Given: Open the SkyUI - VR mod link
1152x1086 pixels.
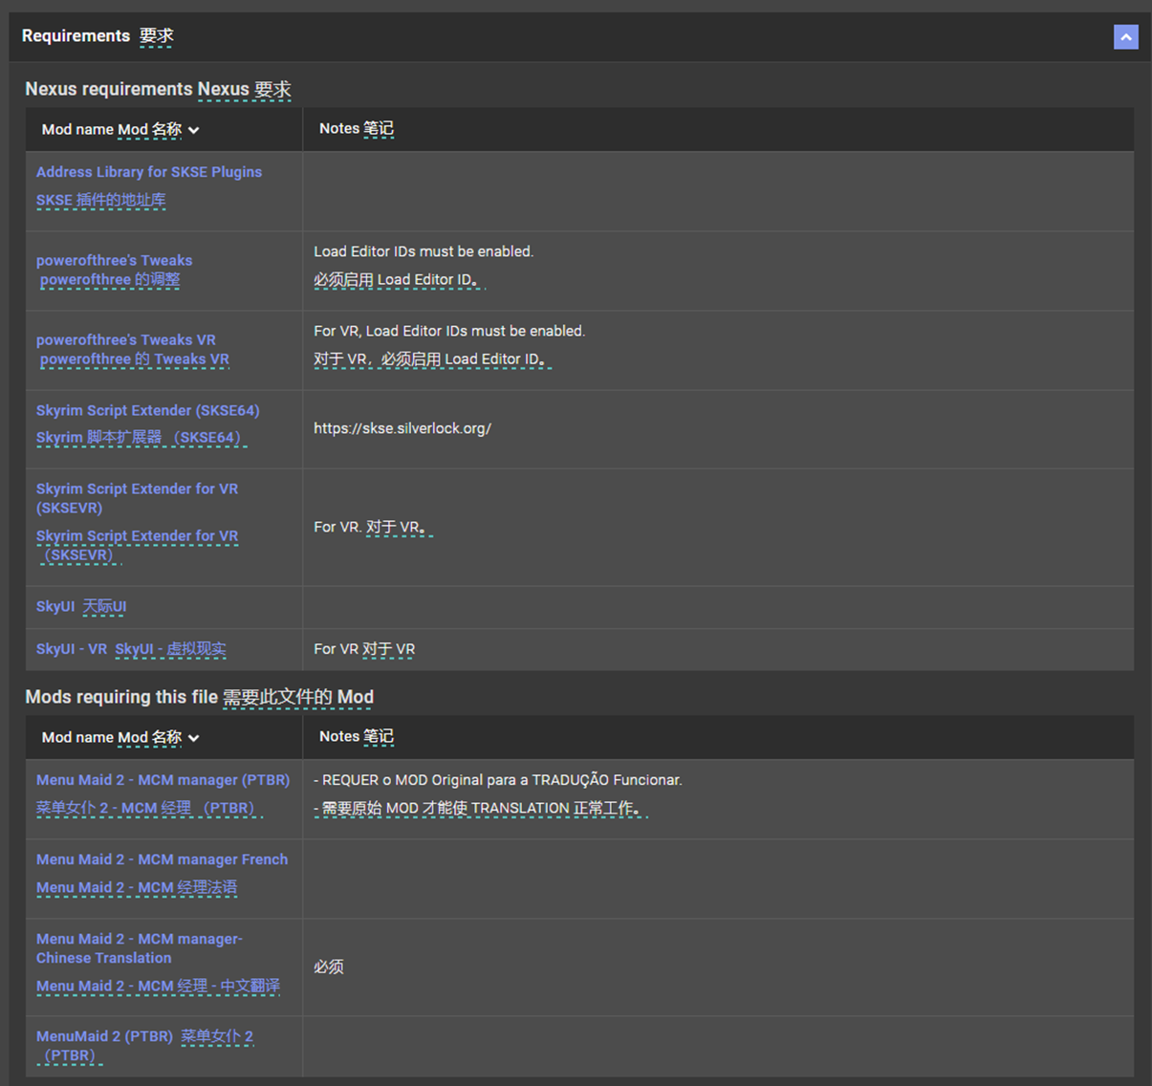Looking at the screenshot, I should pyautogui.click(x=72, y=649).
